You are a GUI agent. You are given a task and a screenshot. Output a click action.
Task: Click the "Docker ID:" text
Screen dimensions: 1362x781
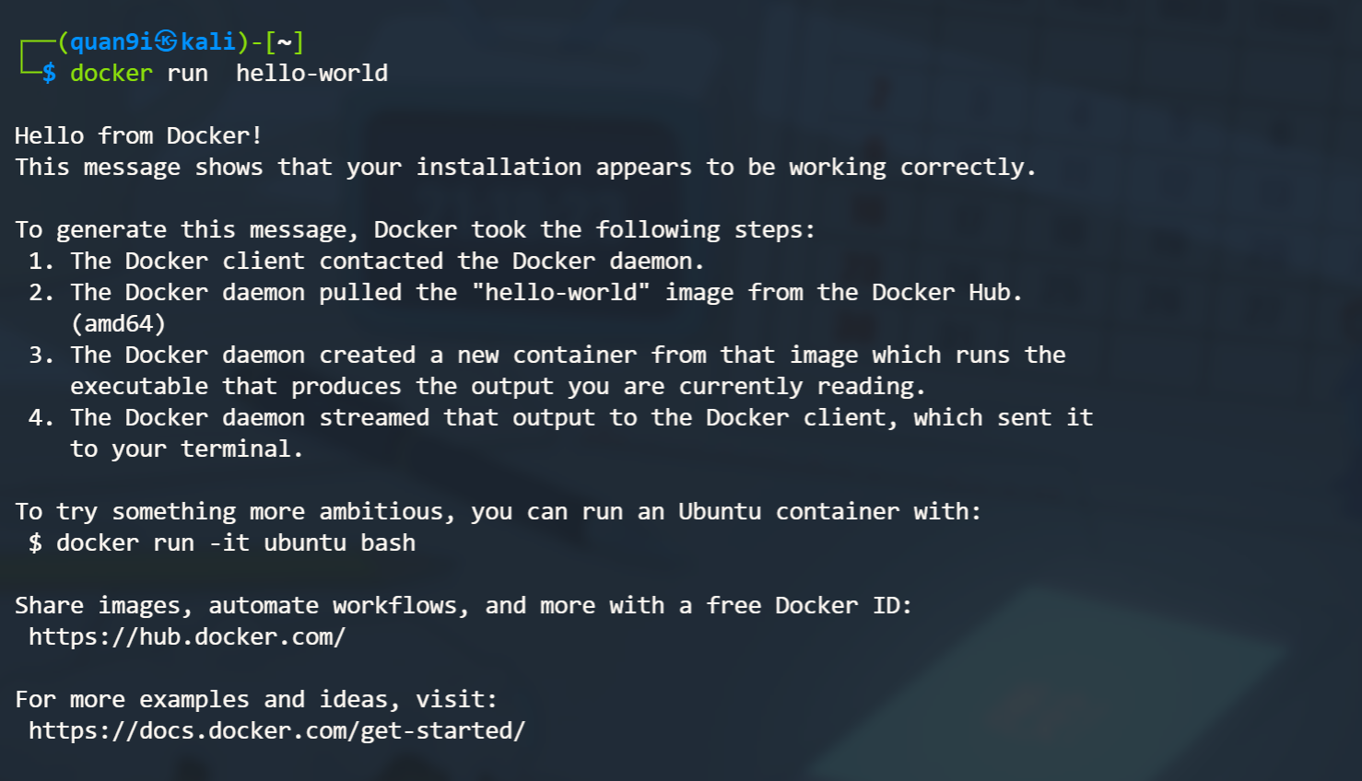tap(843, 605)
